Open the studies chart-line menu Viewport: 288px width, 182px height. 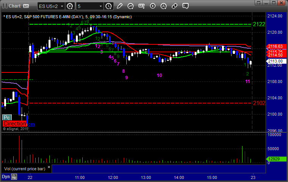pos(131,6)
